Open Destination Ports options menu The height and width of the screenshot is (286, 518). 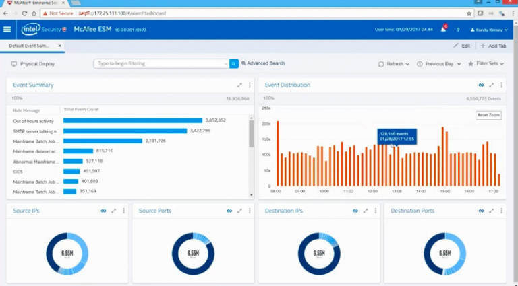click(x=501, y=211)
